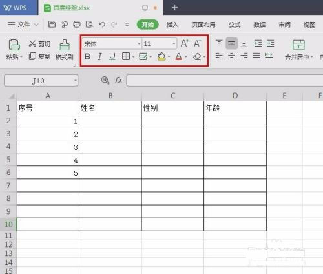Click the Undo arrow icon
323x274 pixels.
click(x=102, y=25)
